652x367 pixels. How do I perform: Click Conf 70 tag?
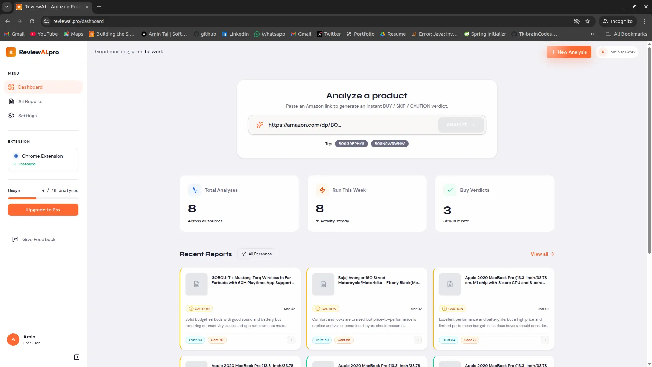tap(217, 340)
